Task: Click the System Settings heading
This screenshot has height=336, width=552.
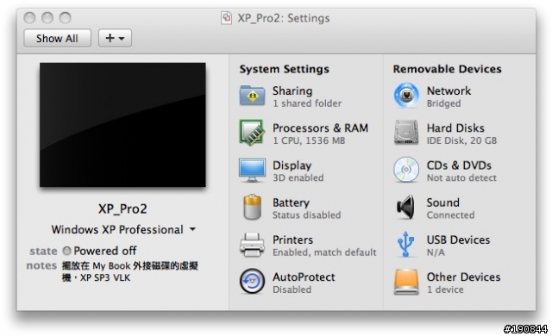Action: click(x=284, y=69)
